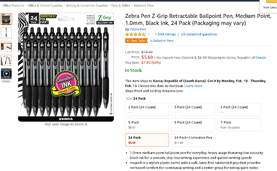Click Learn more about delivery date
277x171 pixels.
tap(193, 86)
